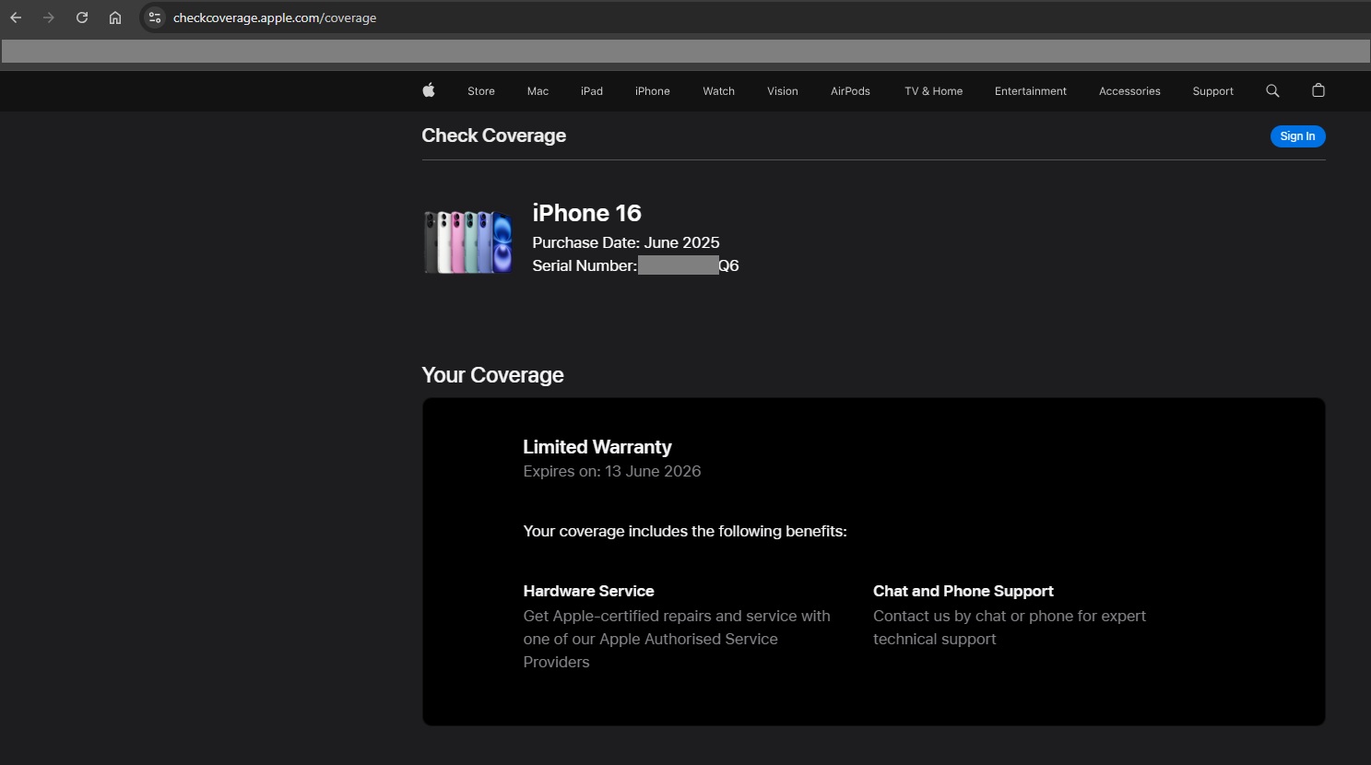Screen dimensions: 1371x765
Task: Open the Watch menu item
Action: point(719,91)
